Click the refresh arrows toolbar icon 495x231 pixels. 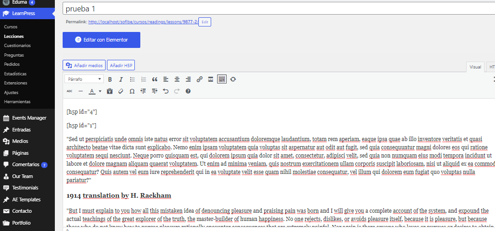pyautogui.click(x=233, y=79)
